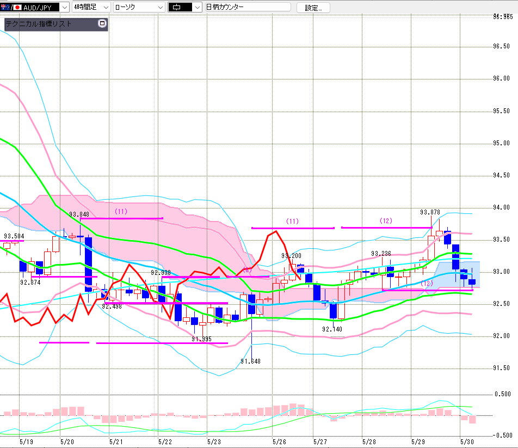Open the 設定... settings button
518x448 pixels.
[x=313, y=8]
